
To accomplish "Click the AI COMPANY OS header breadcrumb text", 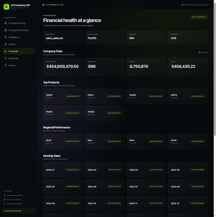I will [x=55, y=5].
